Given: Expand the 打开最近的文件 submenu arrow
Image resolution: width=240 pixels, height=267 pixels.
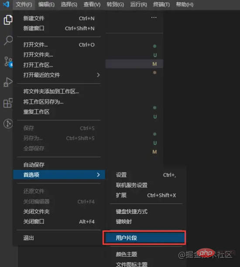Looking at the screenshot, I should (98, 75).
